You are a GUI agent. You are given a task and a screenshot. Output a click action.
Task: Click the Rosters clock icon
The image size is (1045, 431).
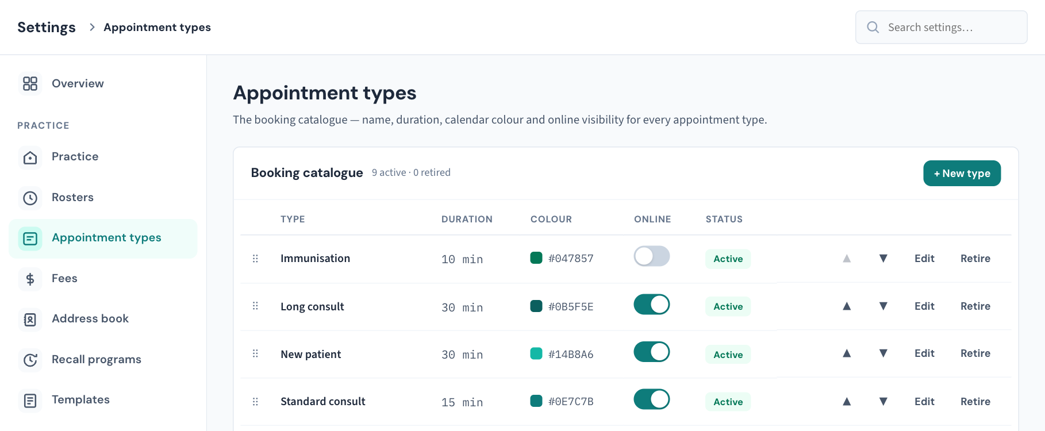tap(30, 198)
